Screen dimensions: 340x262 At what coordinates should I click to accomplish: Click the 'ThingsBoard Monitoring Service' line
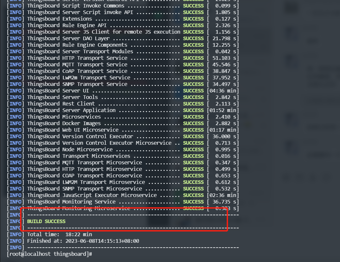(123, 202)
